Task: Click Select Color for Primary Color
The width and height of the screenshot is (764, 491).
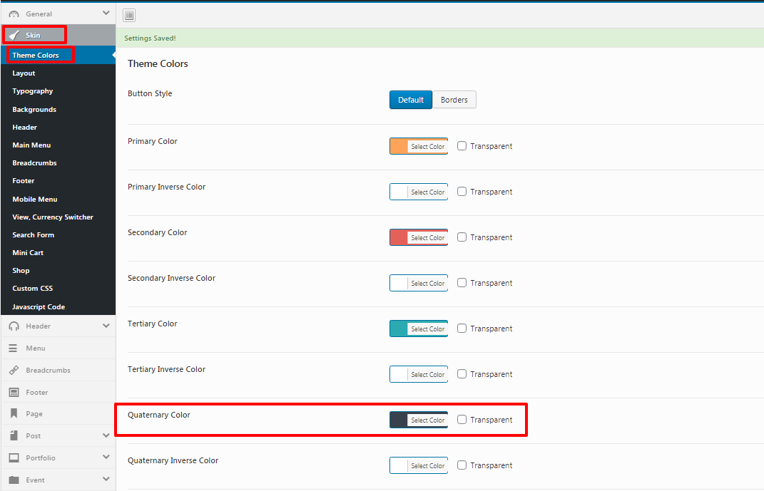Action: pos(427,147)
